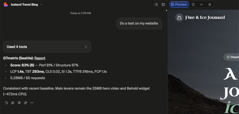
Task: Click the Dispatch pill badge in preview
Action: (231, 57)
